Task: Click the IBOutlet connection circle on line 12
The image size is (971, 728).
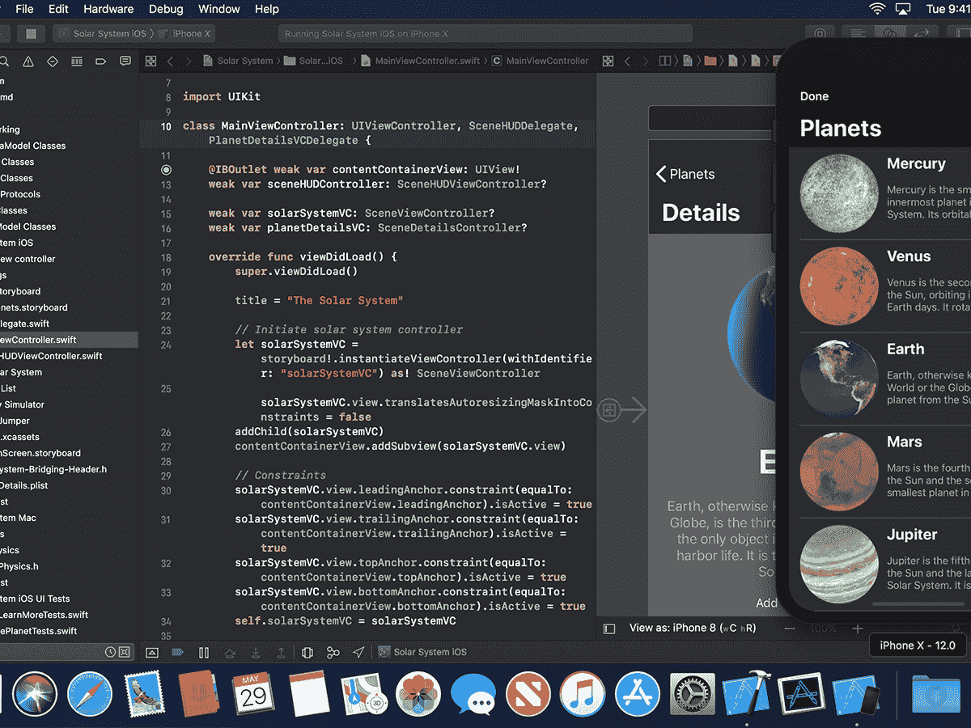Action: click(x=166, y=170)
